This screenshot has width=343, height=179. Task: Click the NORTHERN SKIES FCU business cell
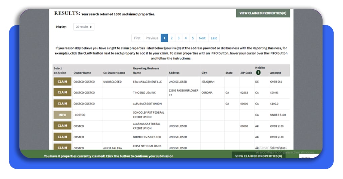tap(147, 137)
